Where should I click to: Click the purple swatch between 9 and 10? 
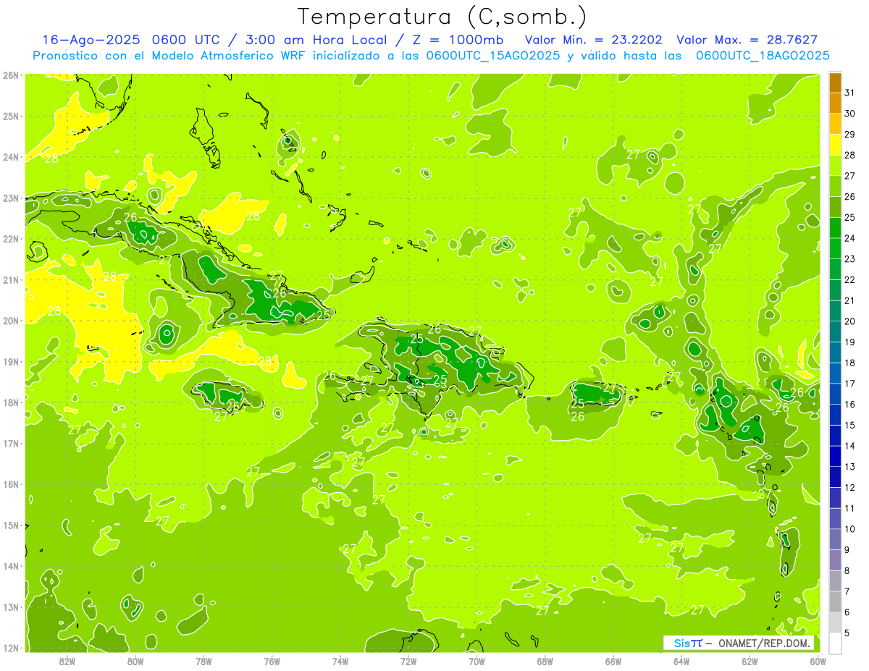[x=835, y=540]
